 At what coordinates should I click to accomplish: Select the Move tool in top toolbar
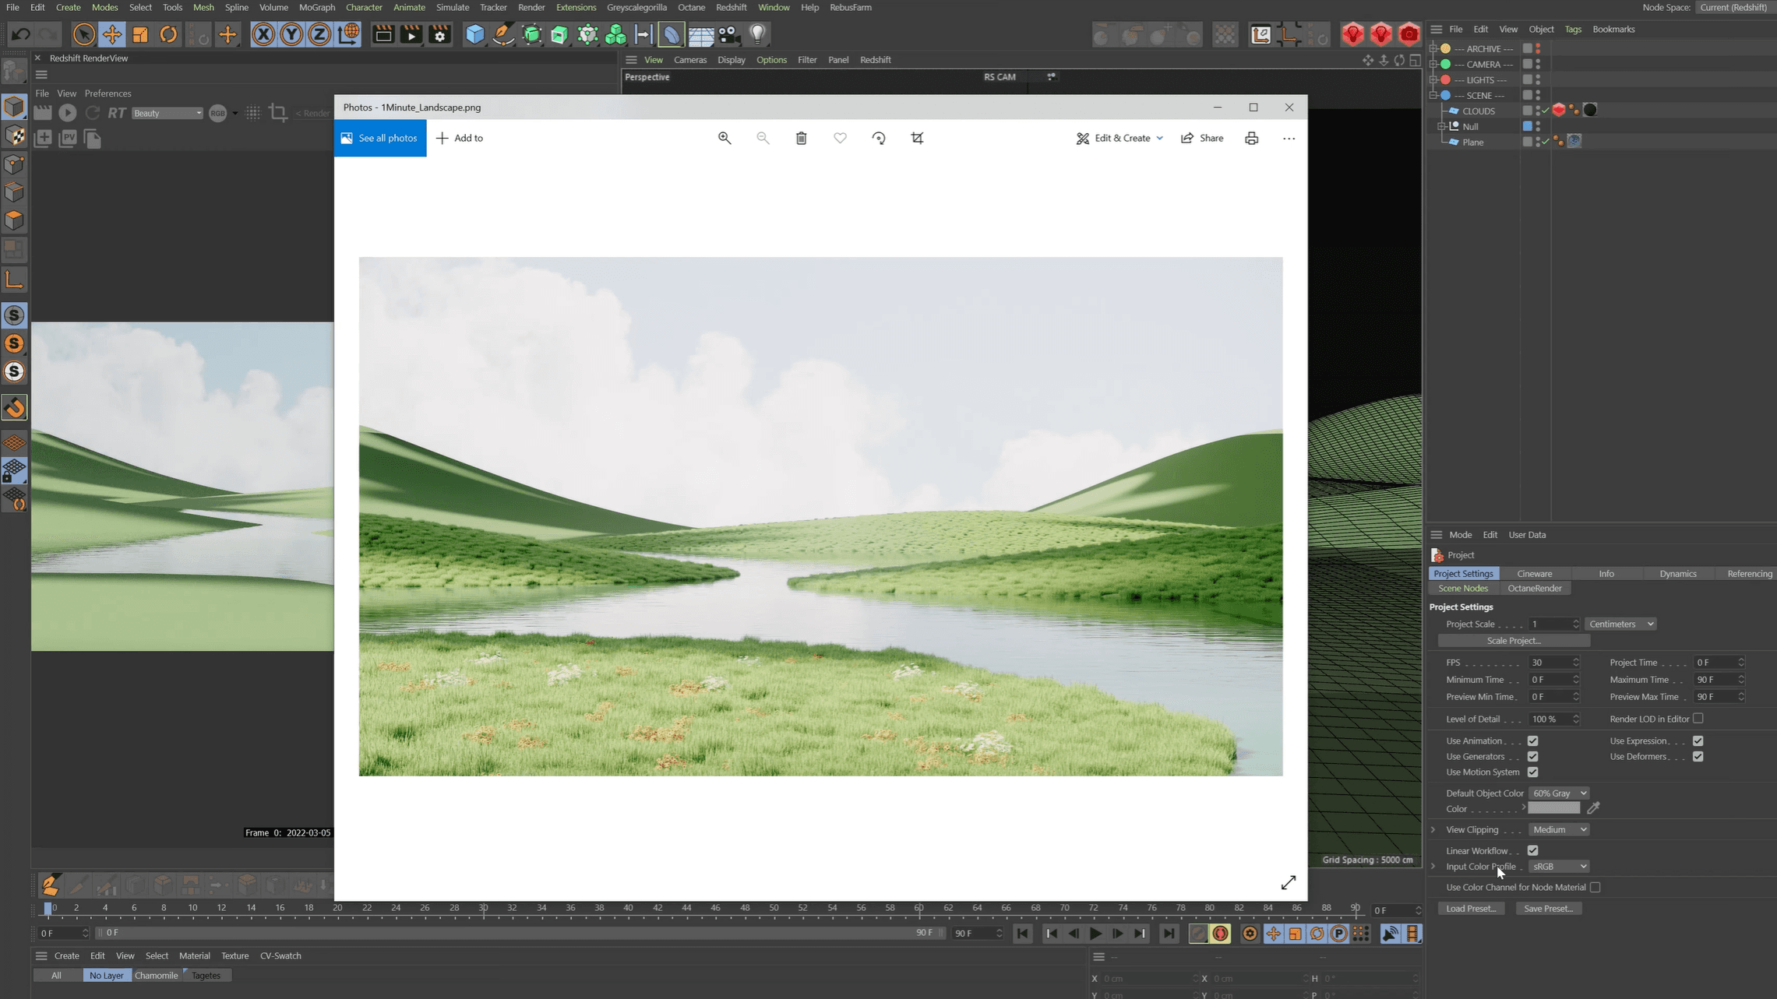click(x=112, y=34)
